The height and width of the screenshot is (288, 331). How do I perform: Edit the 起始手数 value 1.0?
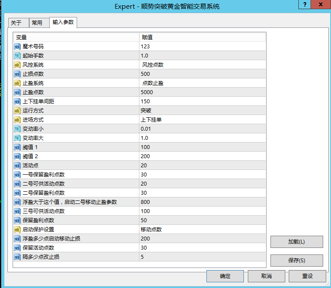(x=203, y=56)
